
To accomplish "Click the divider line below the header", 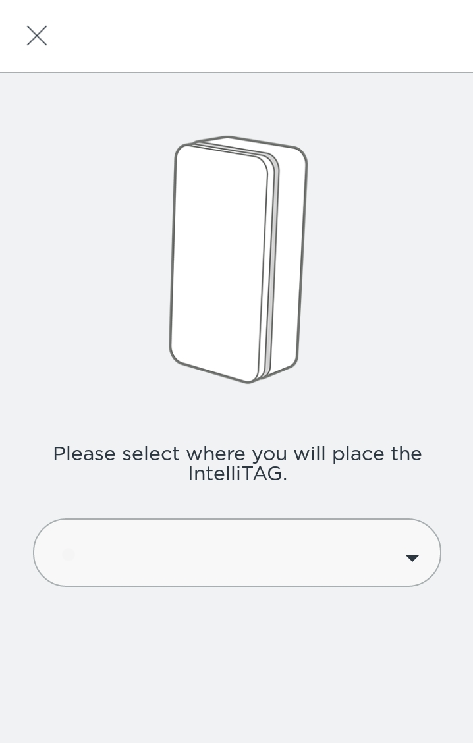I will tap(237, 72).
